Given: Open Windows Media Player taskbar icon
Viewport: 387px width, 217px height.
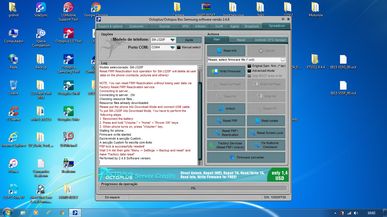Looking at the screenshot, I should click(x=36, y=212).
